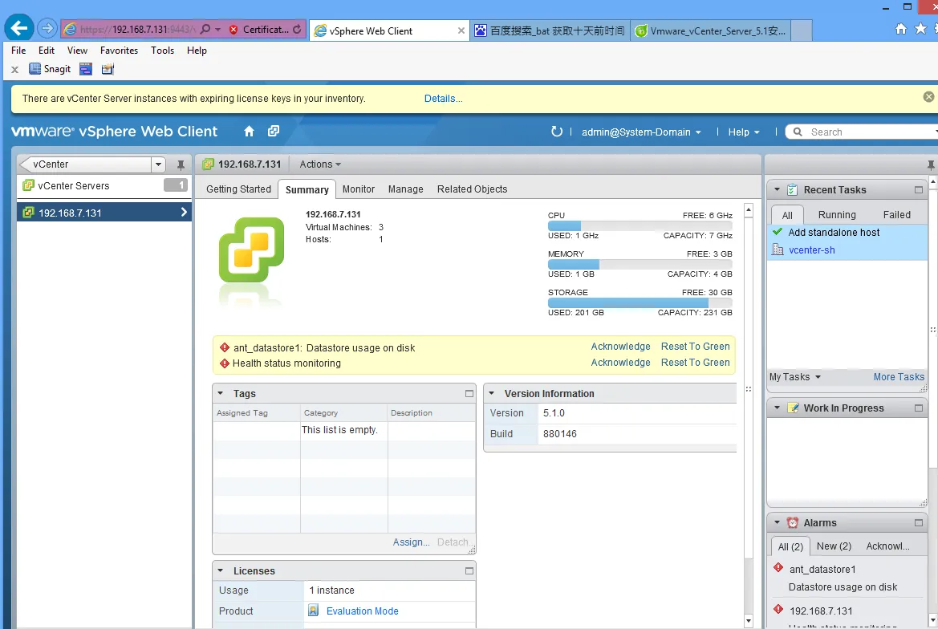Click the CPU usage bar
This screenshot has height=629, width=938.
(x=640, y=225)
